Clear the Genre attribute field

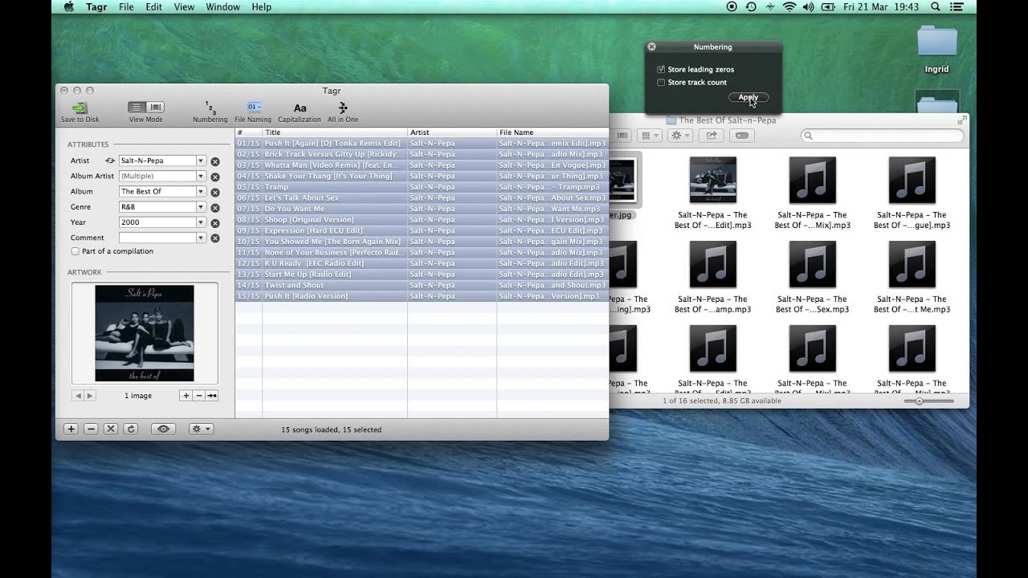tap(215, 207)
